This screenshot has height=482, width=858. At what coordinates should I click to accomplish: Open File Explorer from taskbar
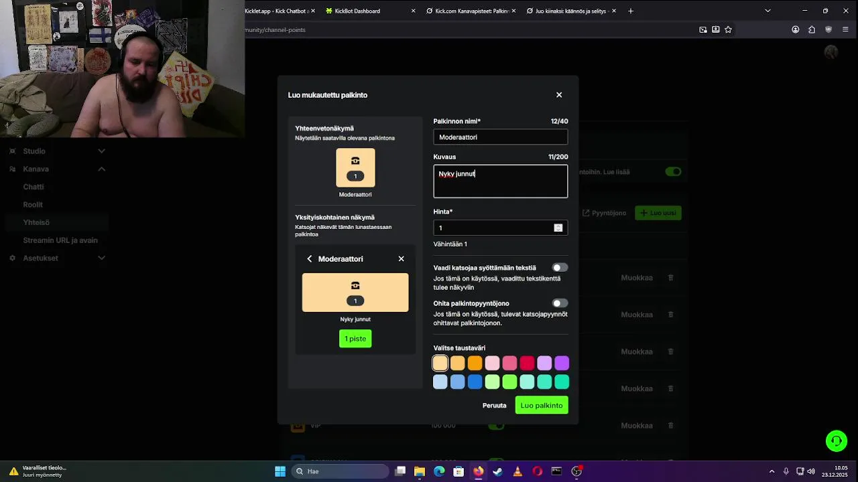point(420,471)
